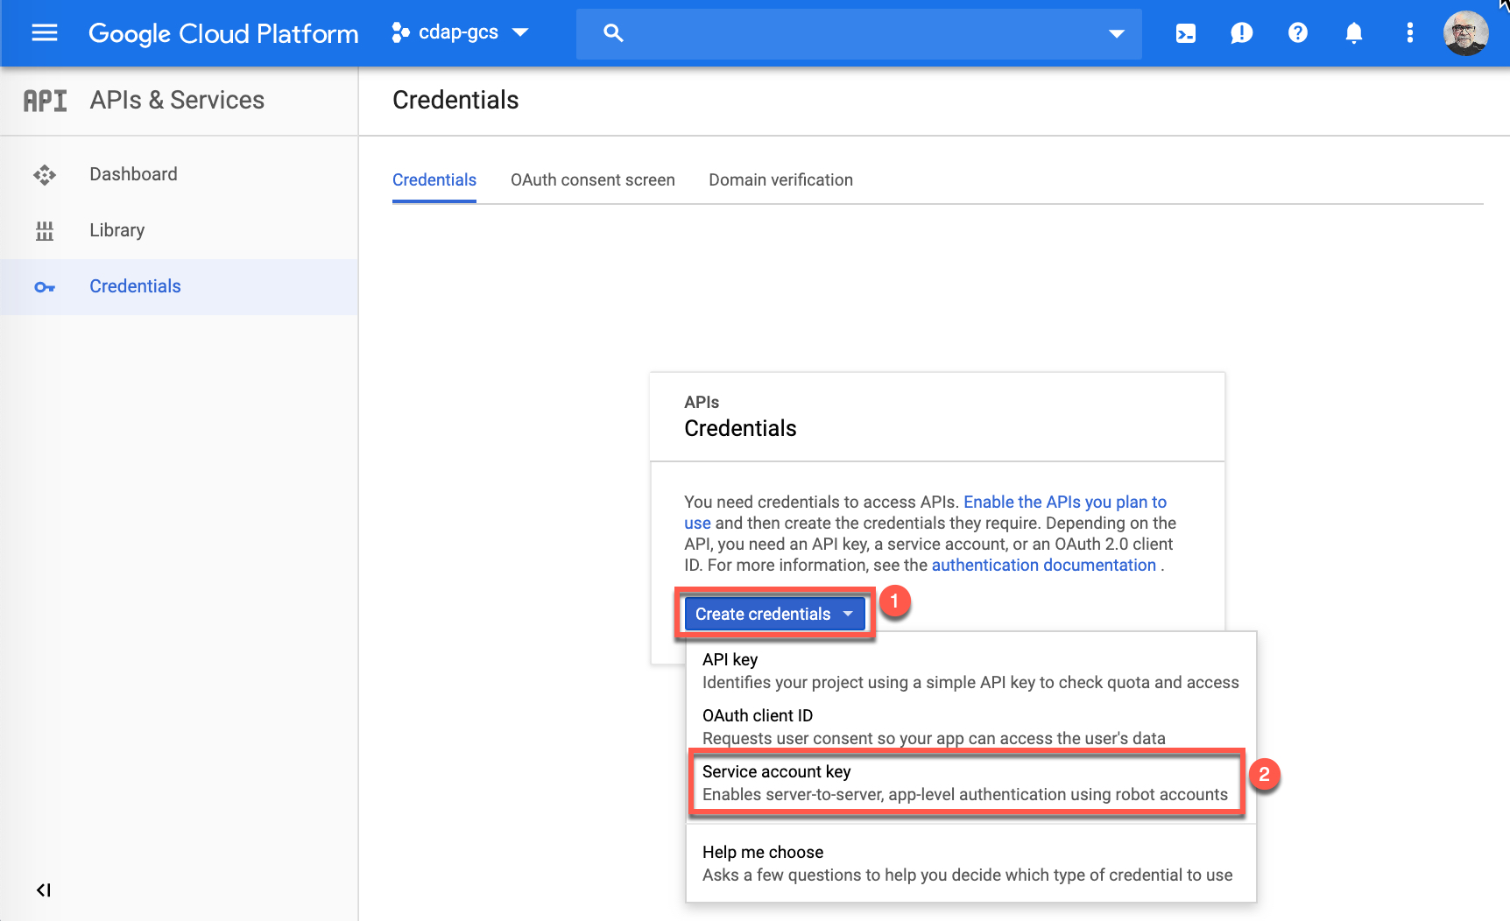Screen dimensions: 1510x921
Task: Click the Google Cloud Platform logo
Action: [223, 33]
